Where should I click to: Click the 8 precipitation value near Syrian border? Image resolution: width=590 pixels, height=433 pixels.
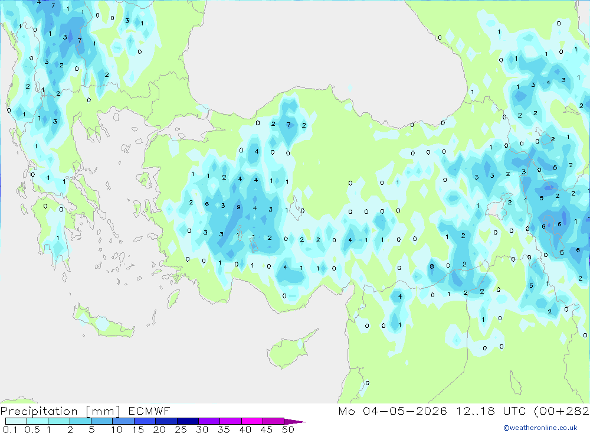point(432,266)
